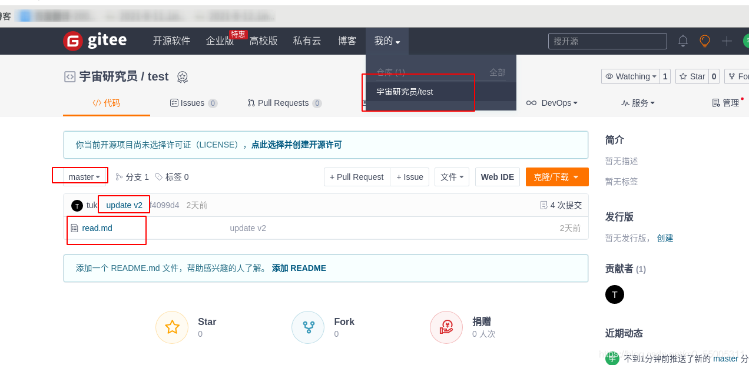Click the Star count 0
749x365 pixels.
[x=714, y=76]
